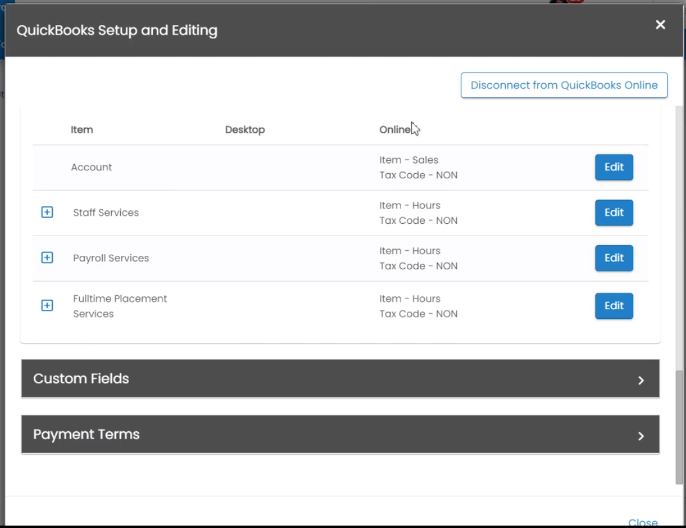Click Payroll Services 'Tax Code - NON' value
686x528 pixels.
(419, 266)
